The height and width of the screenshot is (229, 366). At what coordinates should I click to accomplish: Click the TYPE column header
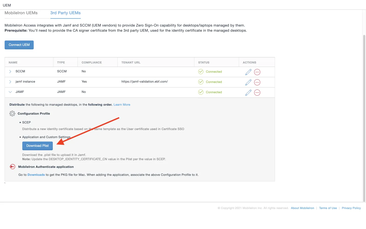pyautogui.click(x=61, y=63)
